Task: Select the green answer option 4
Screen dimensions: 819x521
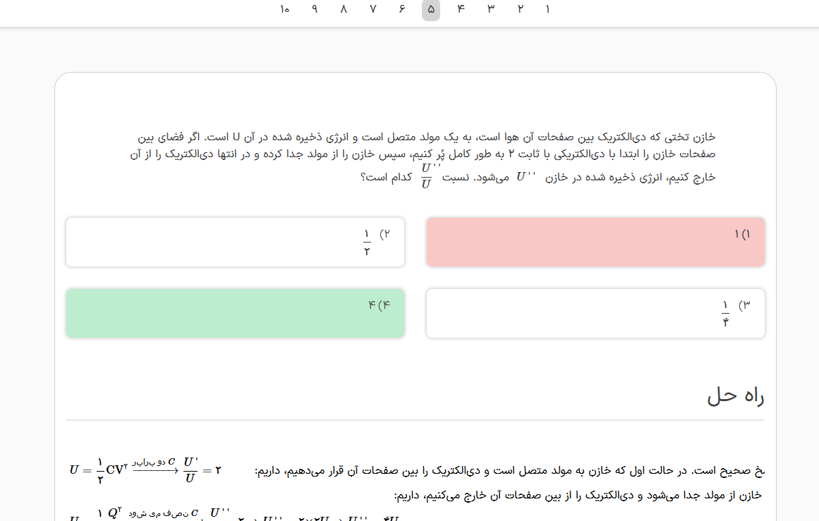Action: [235, 313]
